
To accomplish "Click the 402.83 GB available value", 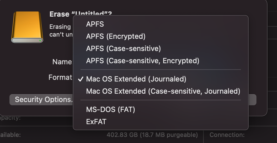I will [152, 135].
